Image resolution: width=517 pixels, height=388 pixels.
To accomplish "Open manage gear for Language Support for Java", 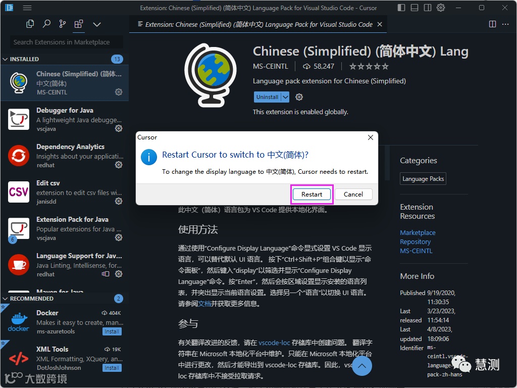I will (x=119, y=274).
